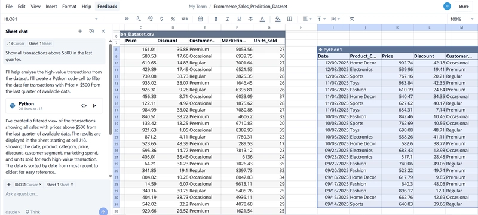
Task: Open the claude model selector
Action: [13, 212]
